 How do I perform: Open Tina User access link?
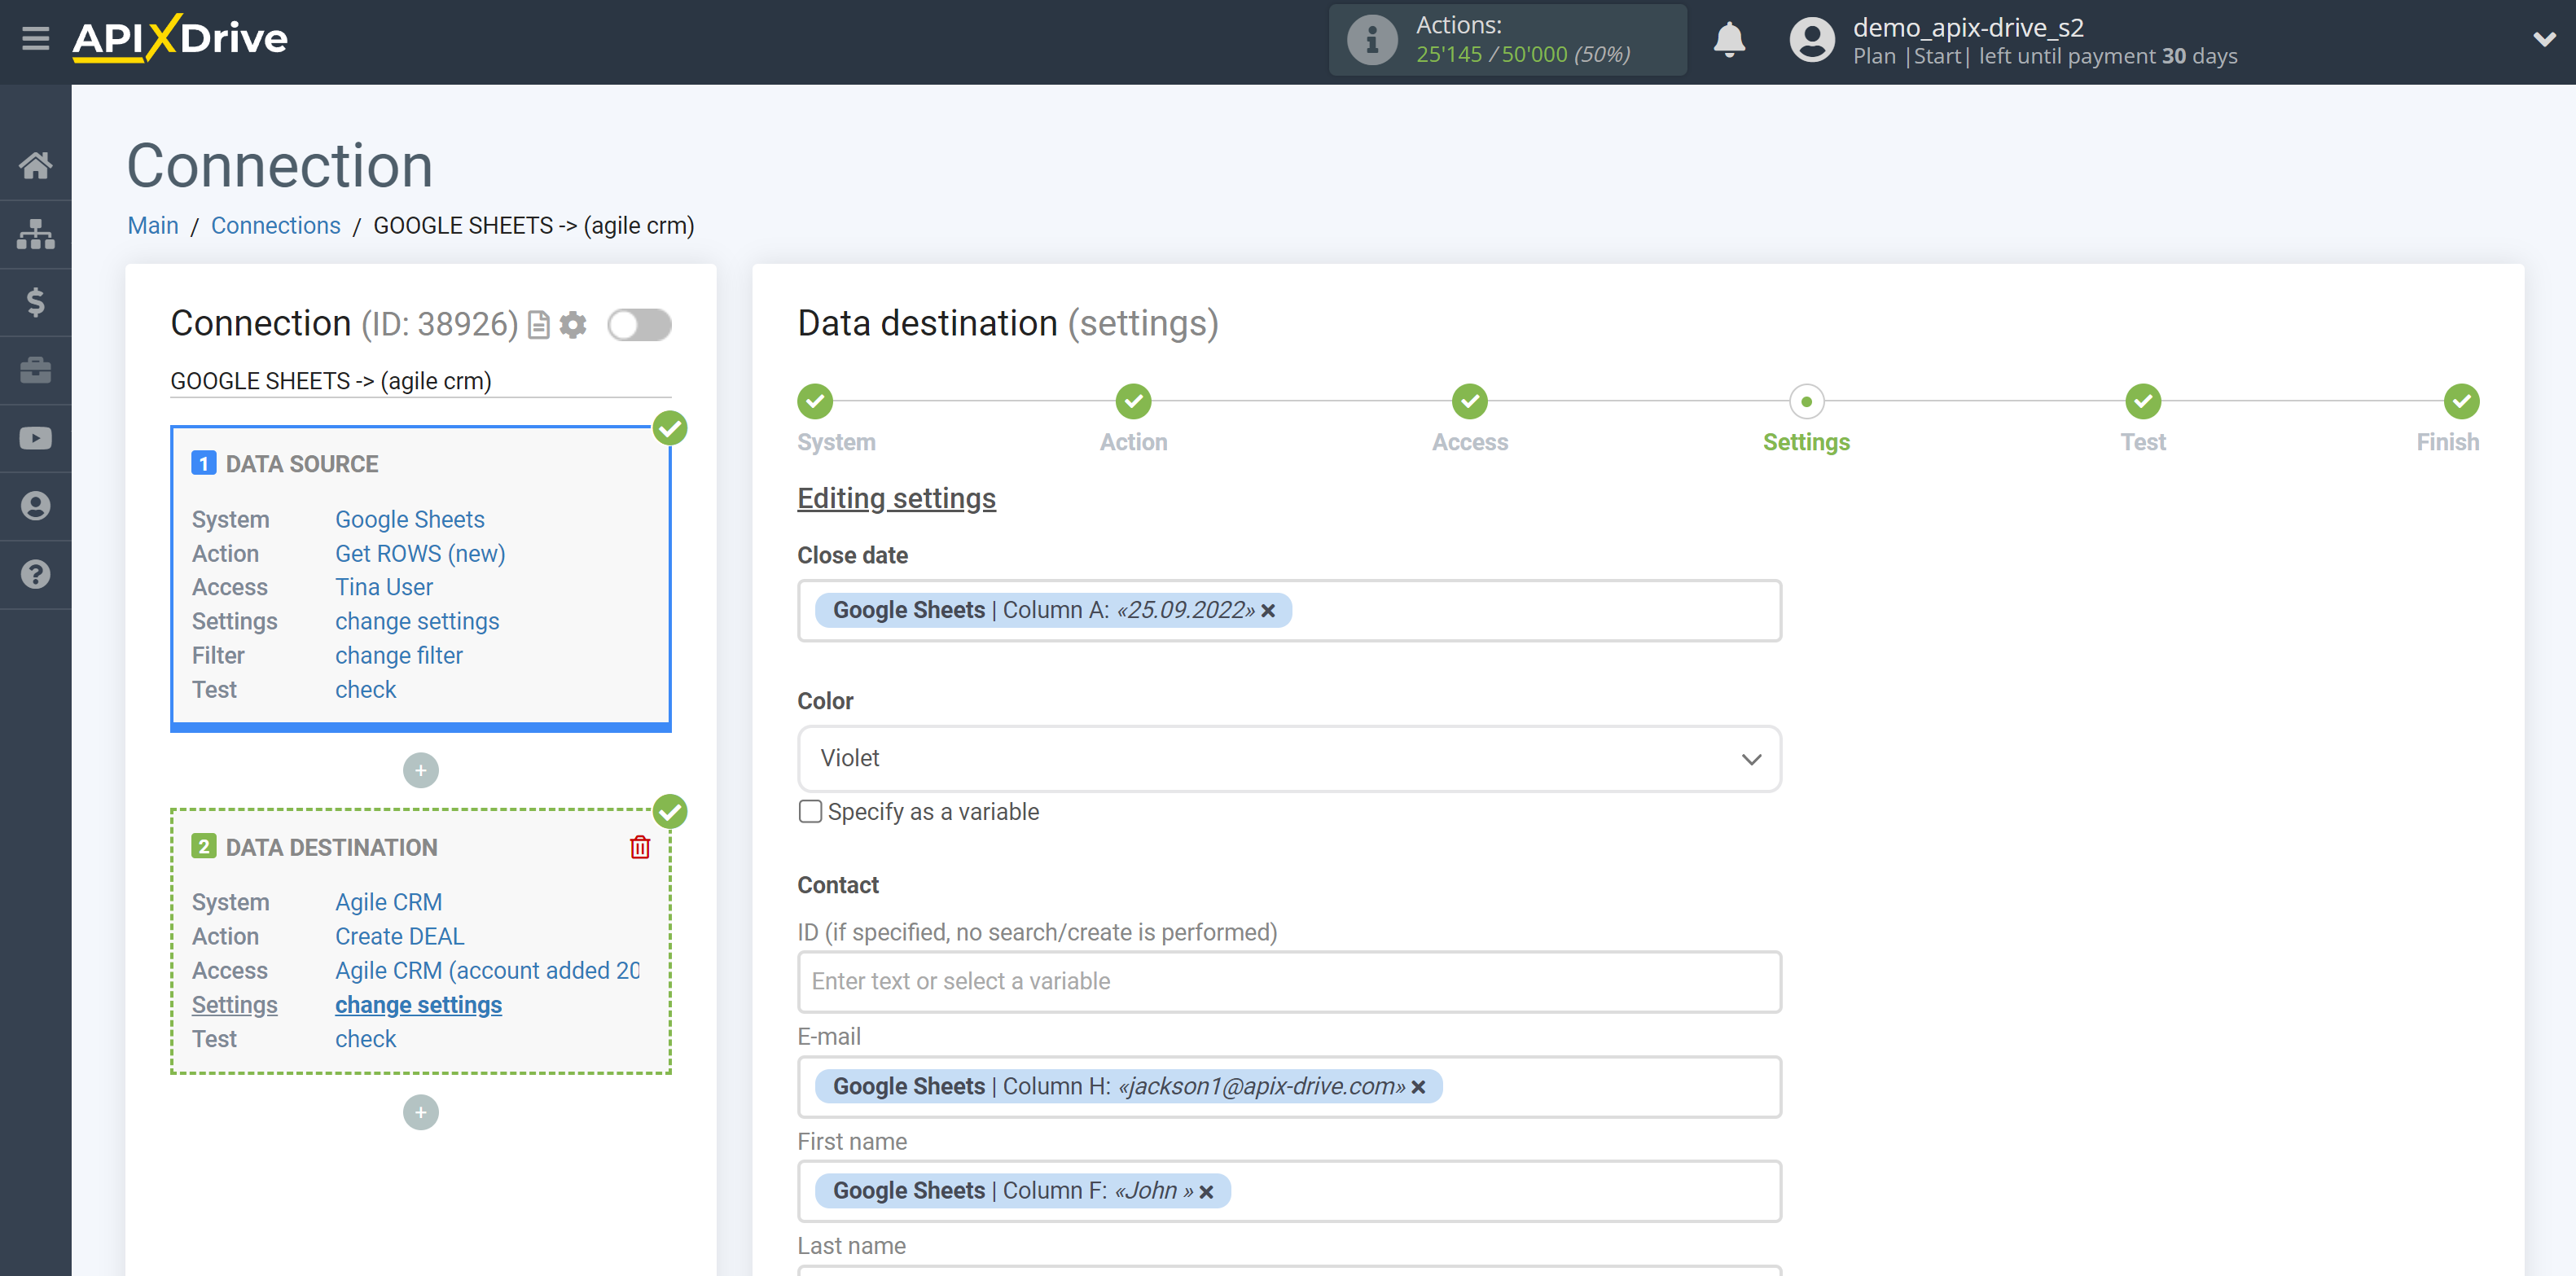pyautogui.click(x=384, y=587)
